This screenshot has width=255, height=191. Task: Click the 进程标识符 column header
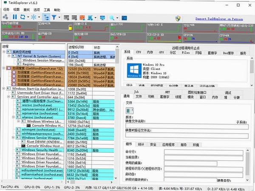pos(80,47)
